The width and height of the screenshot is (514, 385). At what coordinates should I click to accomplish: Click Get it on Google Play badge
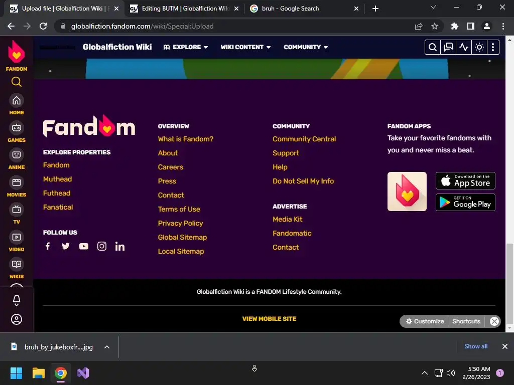coord(465,203)
